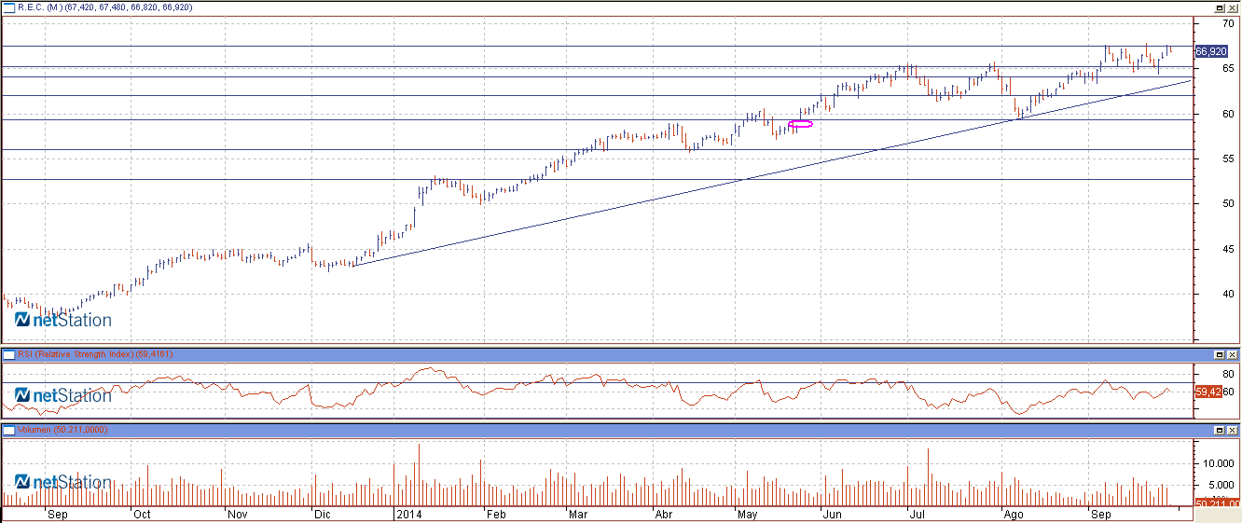Click the netStation logo in RSI panel
This screenshot has height=523, width=1242.
62,395
